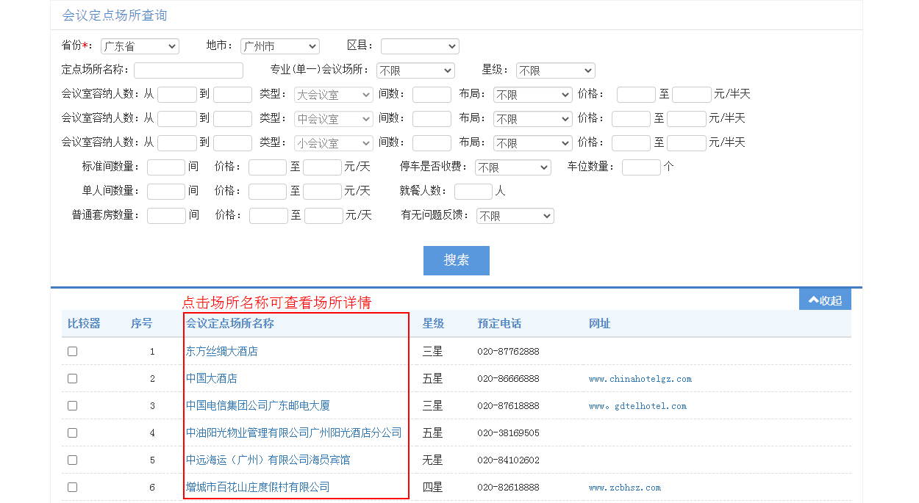The height and width of the screenshot is (503, 919).
Task: Open the empty 区县 district dropdown
Action: [419, 46]
